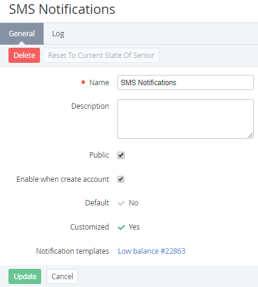The image size is (258, 287).
Task: Click Reset To Current State Of Senior
Action: (x=101, y=56)
